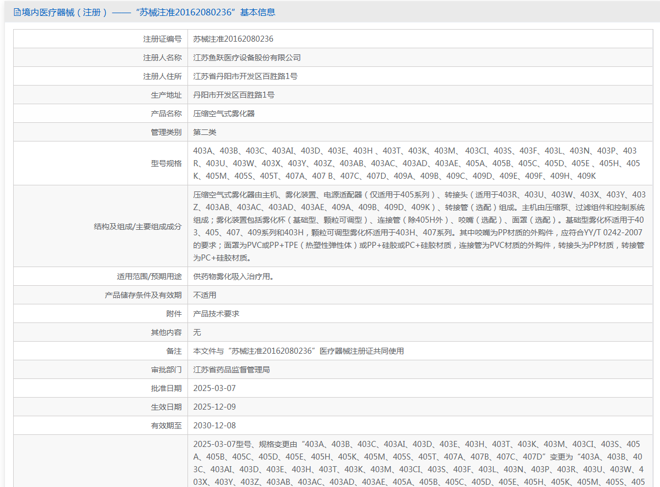This screenshot has height=487, width=660.
Task: Select expiry date 2030-12-08
Action: (x=214, y=426)
